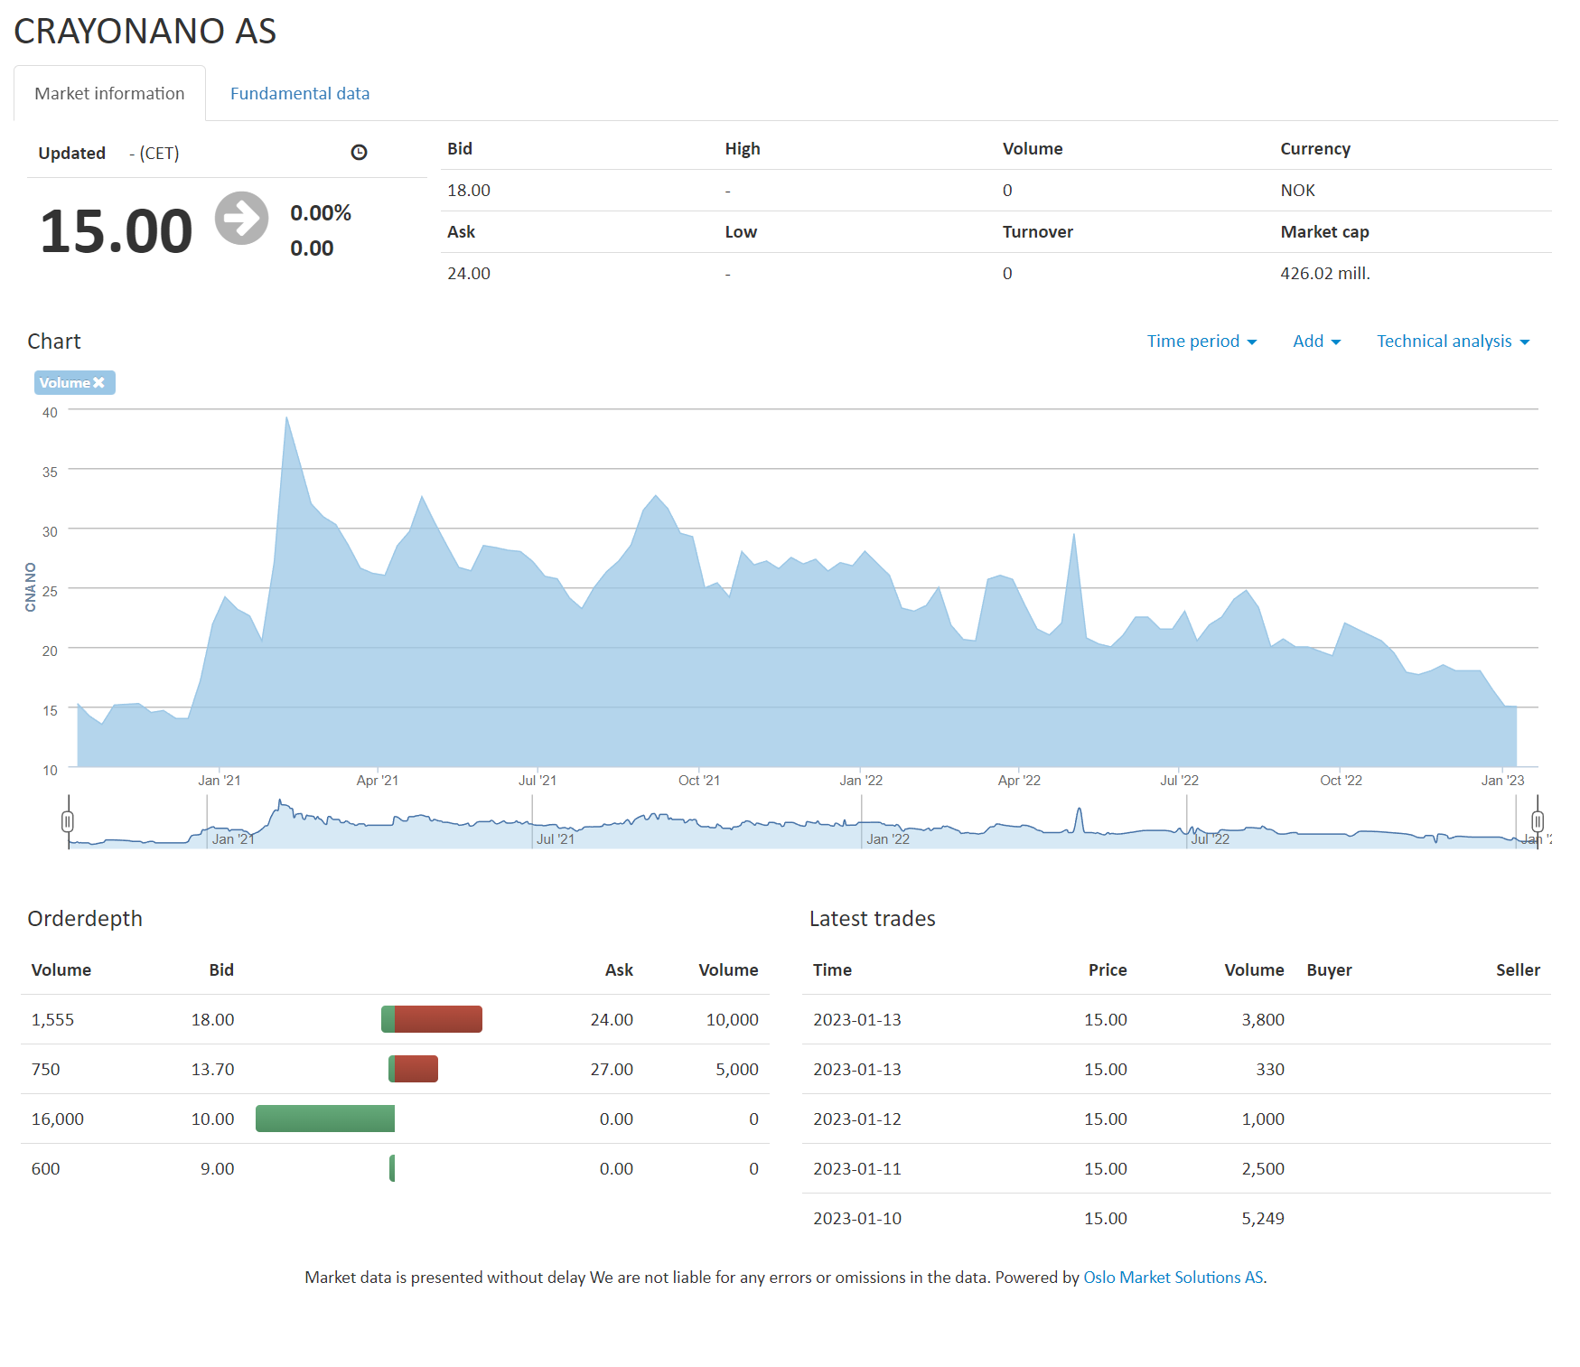Click the clock icon beside Updated
Viewport: 1580px width, 1367px height.
(x=359, y=153)
